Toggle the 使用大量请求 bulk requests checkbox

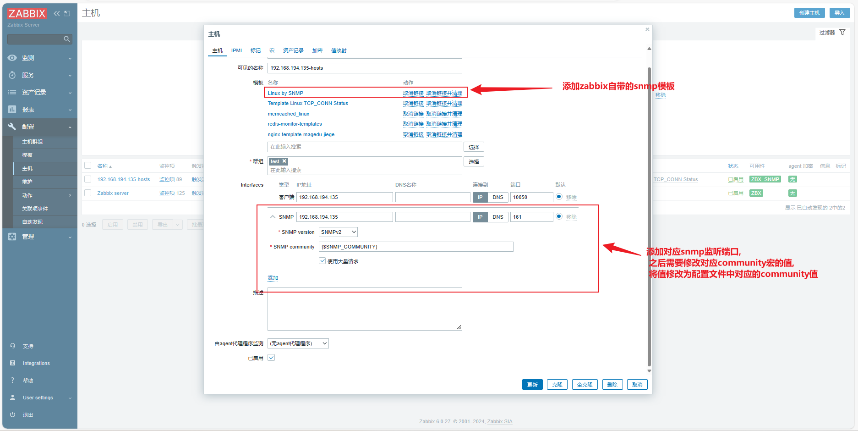(322, 261)
